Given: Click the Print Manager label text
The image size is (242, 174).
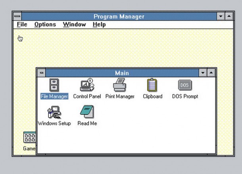Looking at the screenshot, I should 120,96.
